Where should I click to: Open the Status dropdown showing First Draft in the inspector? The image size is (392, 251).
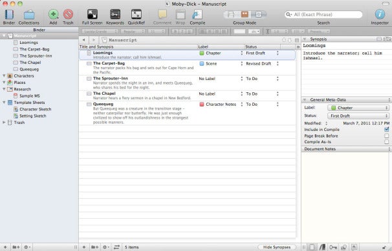tap(358, 116)
